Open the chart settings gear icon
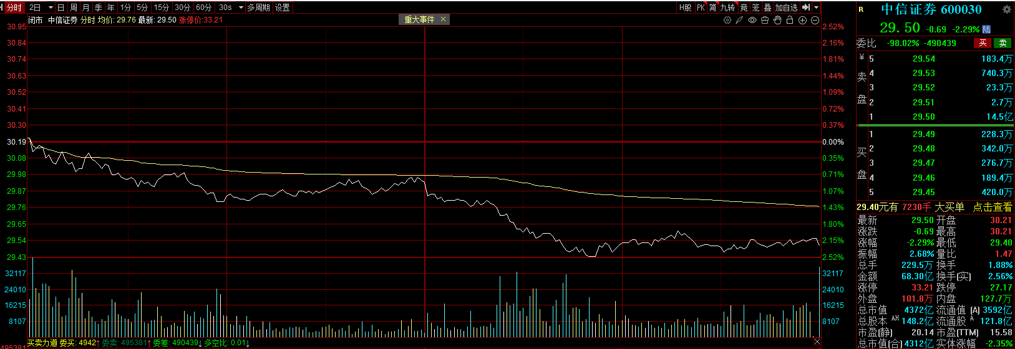Screen dimensions: 1015x349 coord(727,20)
